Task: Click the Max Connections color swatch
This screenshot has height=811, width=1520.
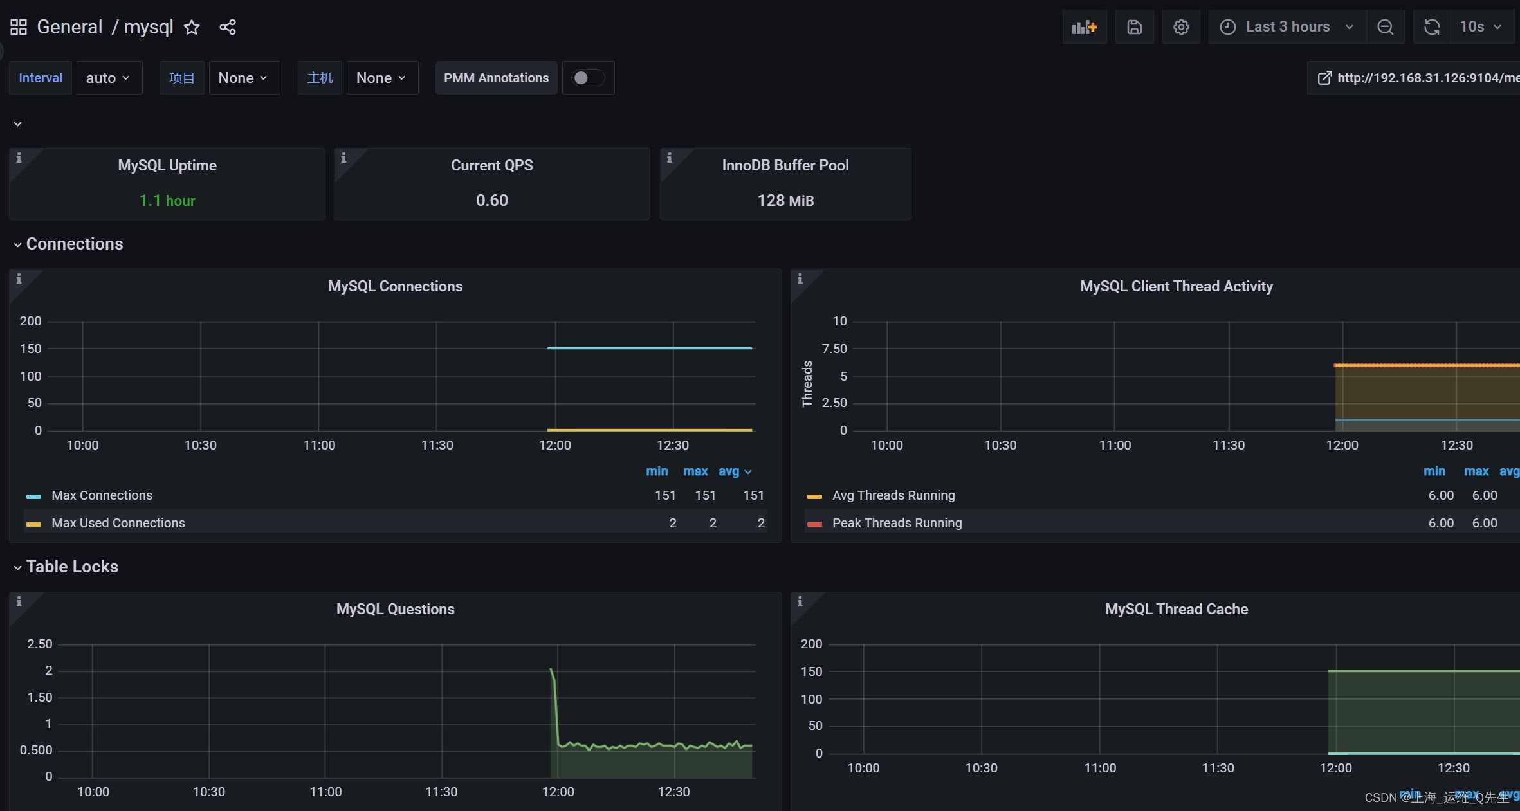Action: click(x=33, y=497)
